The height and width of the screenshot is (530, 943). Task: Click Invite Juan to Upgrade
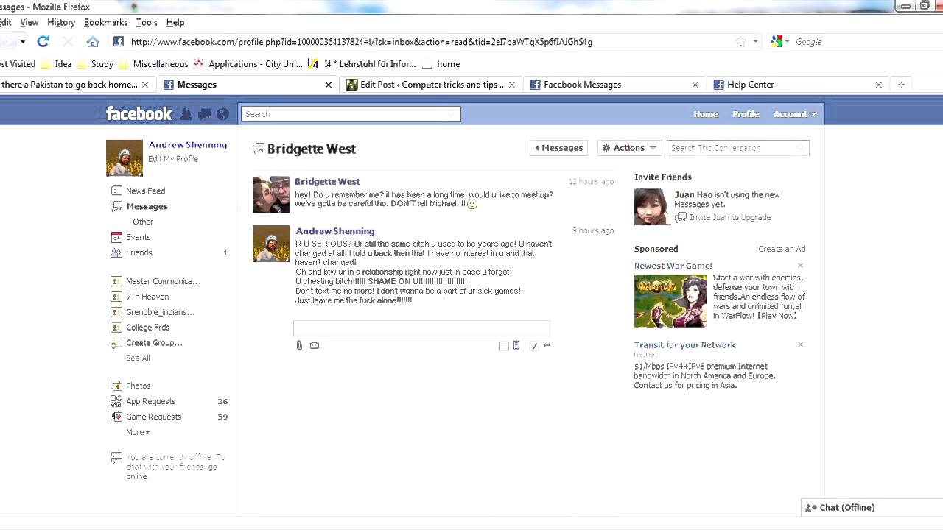[729, 217]
